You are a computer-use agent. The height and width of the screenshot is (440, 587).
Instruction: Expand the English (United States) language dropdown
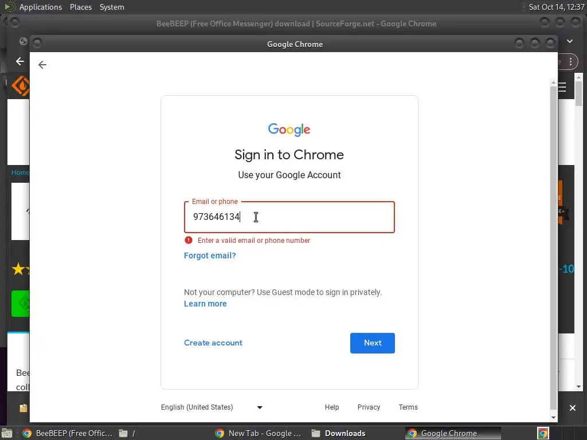coord(212,407)
